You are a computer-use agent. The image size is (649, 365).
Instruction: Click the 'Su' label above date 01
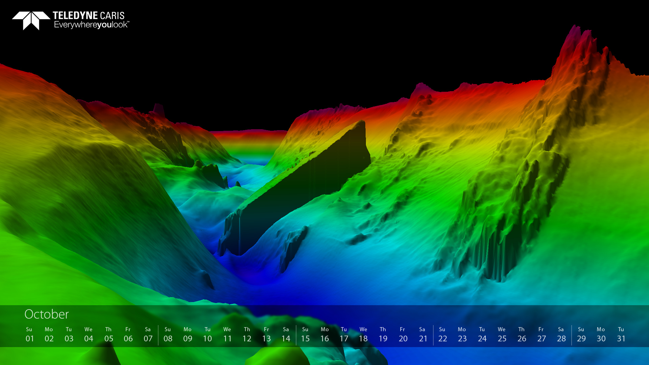29,329
